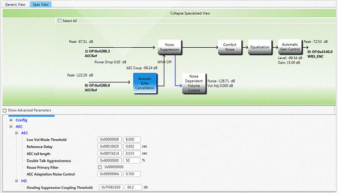The image size is (339, 193).
Task: Edit the Double Talk Aggressiveness percent value
Action: pos(132,160)
